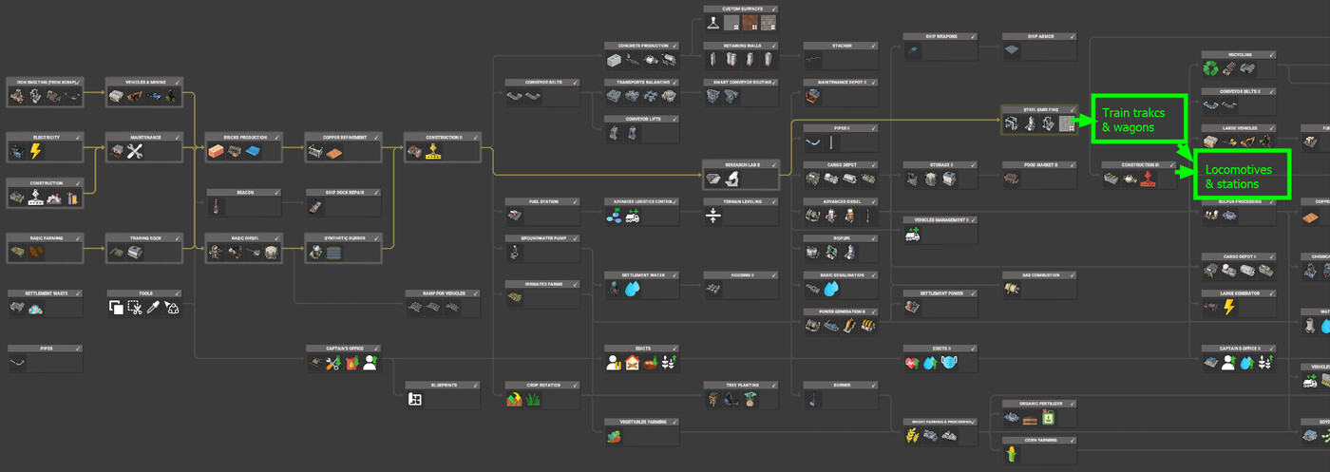The image size is (1330, 472).
Task: Open the Biofuel research node
Action: [840, 249]
